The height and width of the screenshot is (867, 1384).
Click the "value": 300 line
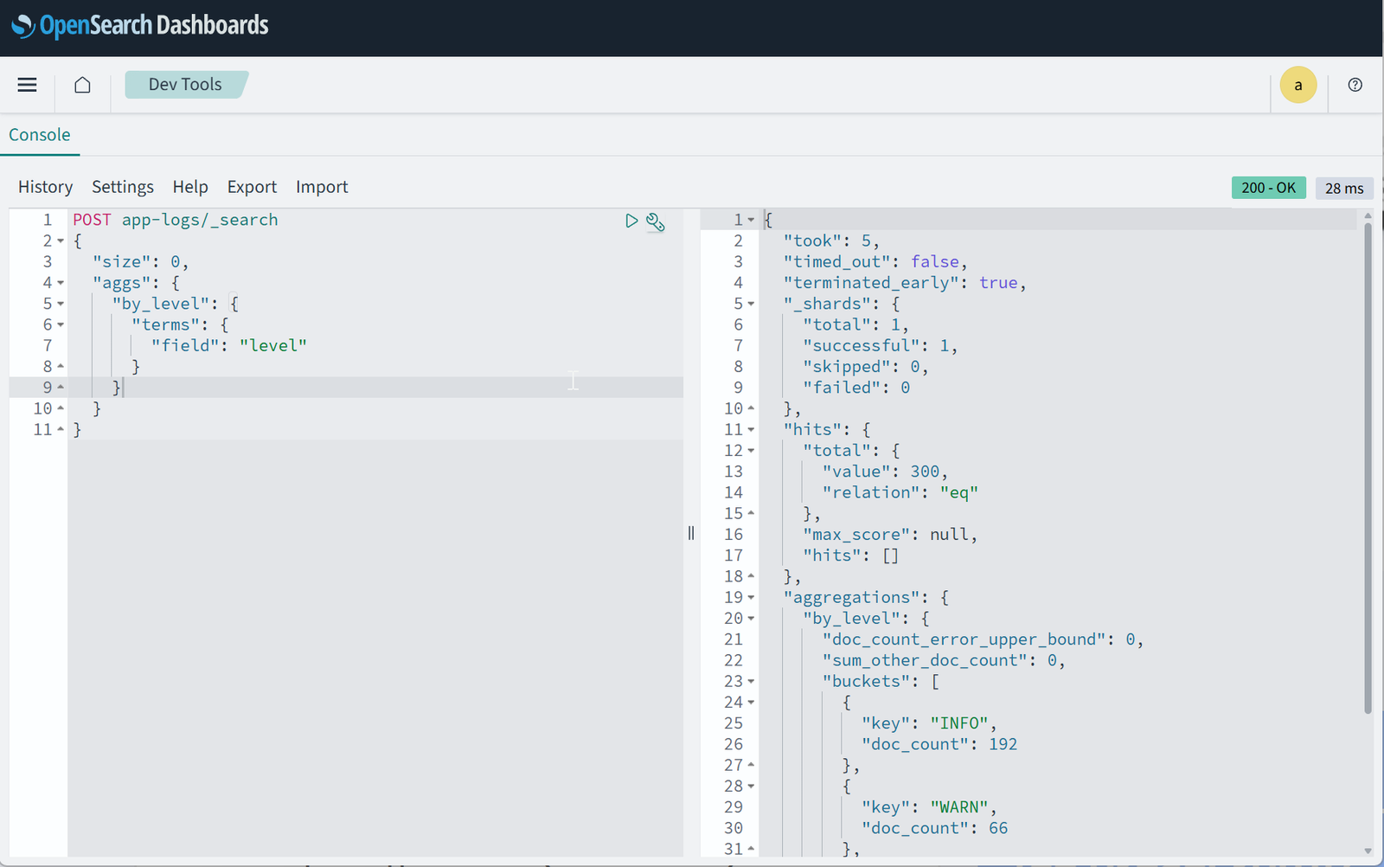(885, 472)
